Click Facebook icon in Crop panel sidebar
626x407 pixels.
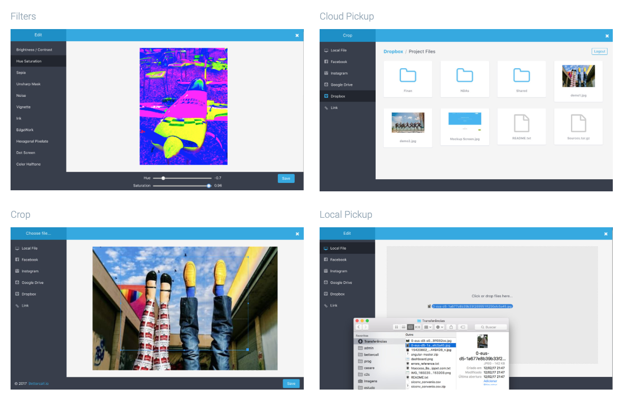point(17,260)
